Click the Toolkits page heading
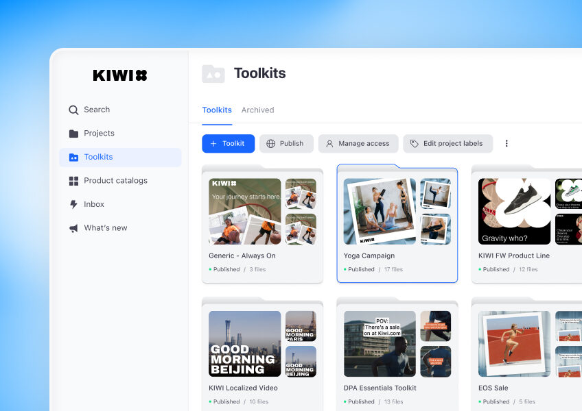Screen dimensions: 582x411 (x=260, y=73)
